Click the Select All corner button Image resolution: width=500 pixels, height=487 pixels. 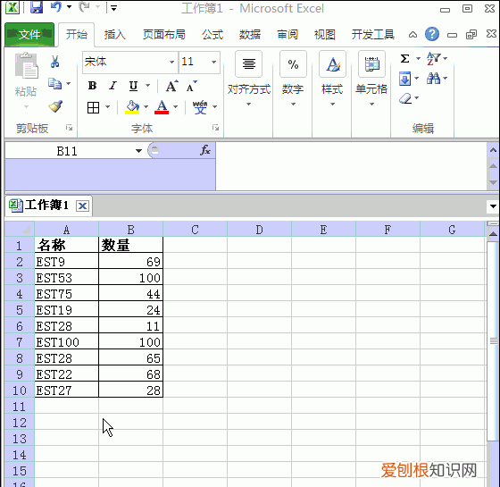[20, 229]
